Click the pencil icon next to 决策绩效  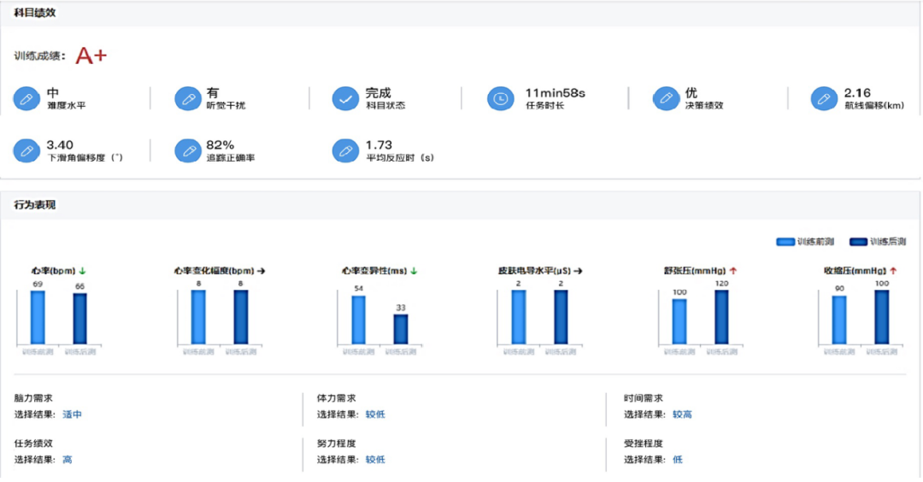(666, 99)
